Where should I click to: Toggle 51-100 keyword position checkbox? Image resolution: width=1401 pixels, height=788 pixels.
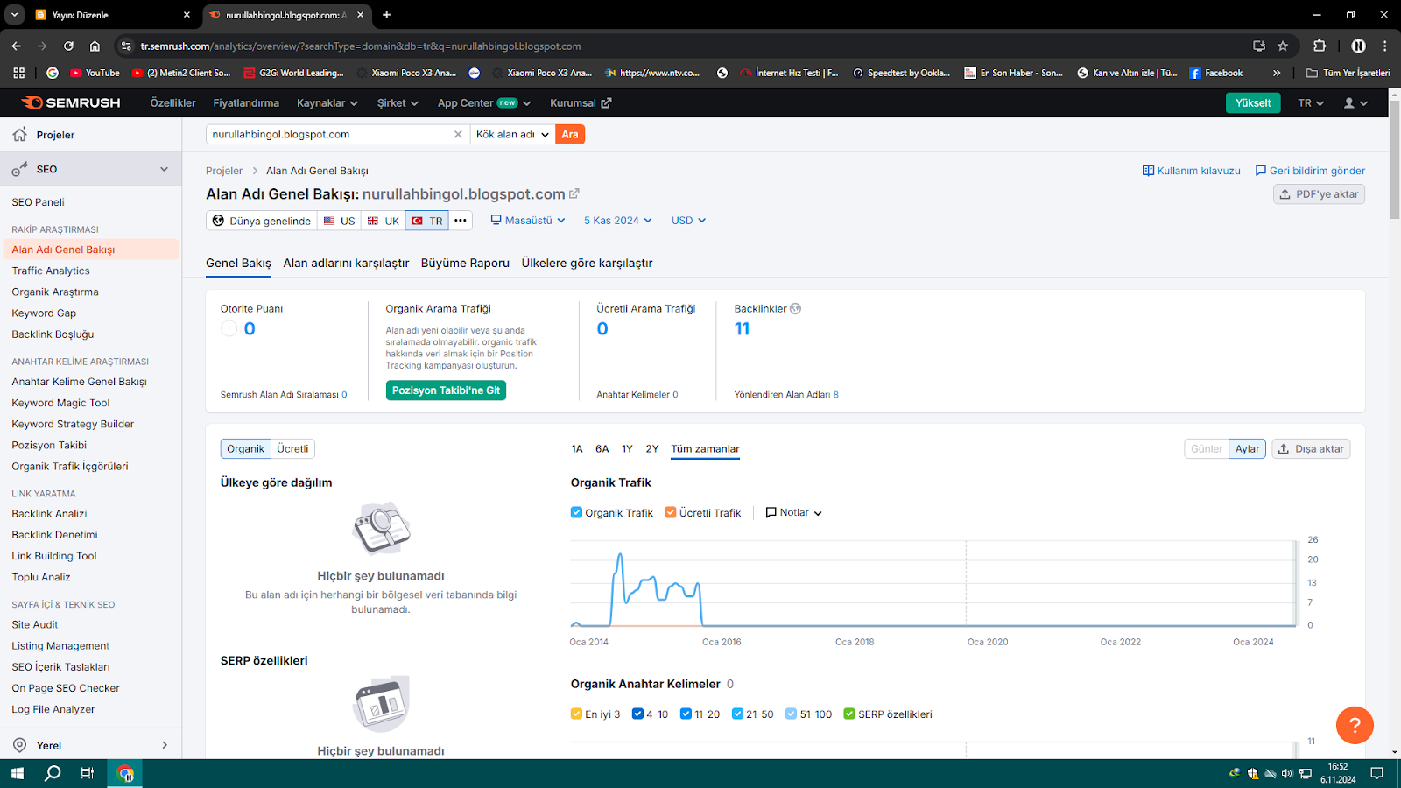pos(791,714)
